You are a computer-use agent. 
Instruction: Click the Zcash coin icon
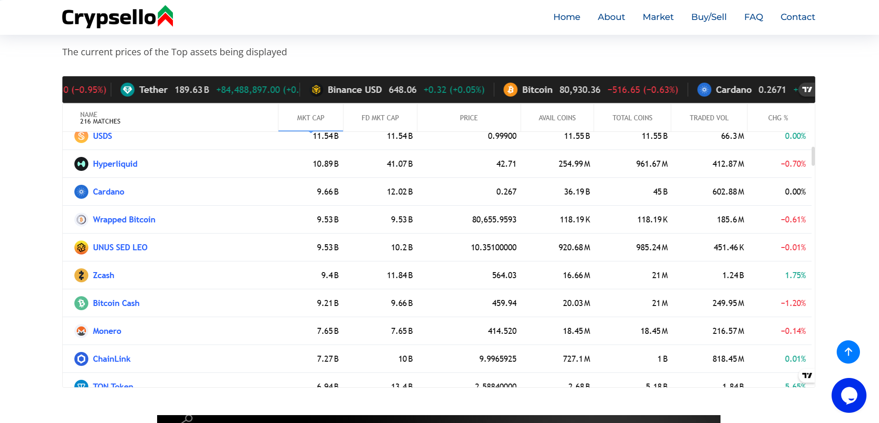coord(81,275)
